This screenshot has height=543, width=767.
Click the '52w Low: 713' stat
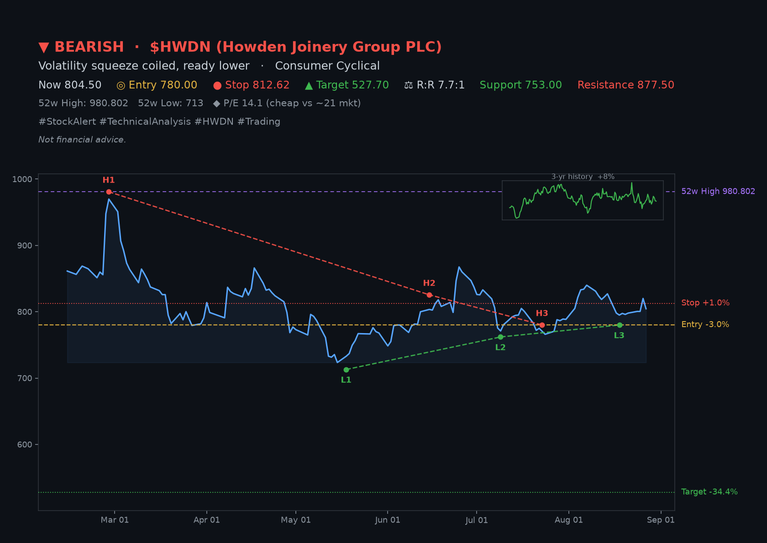171,103
